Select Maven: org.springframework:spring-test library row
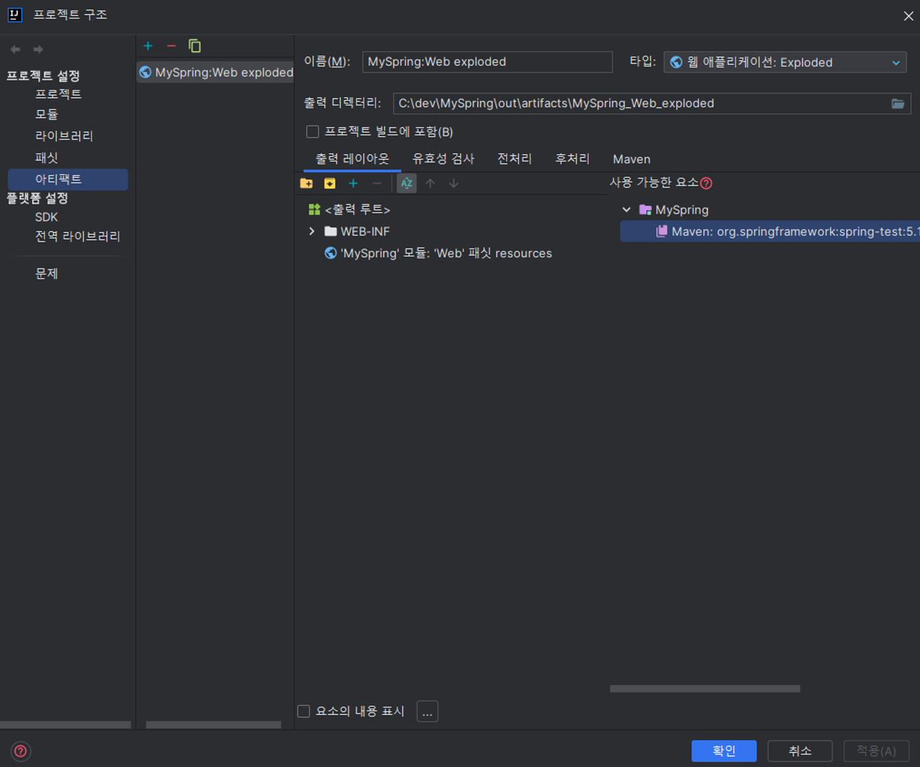920x767 pixels. tap(770, 231)
